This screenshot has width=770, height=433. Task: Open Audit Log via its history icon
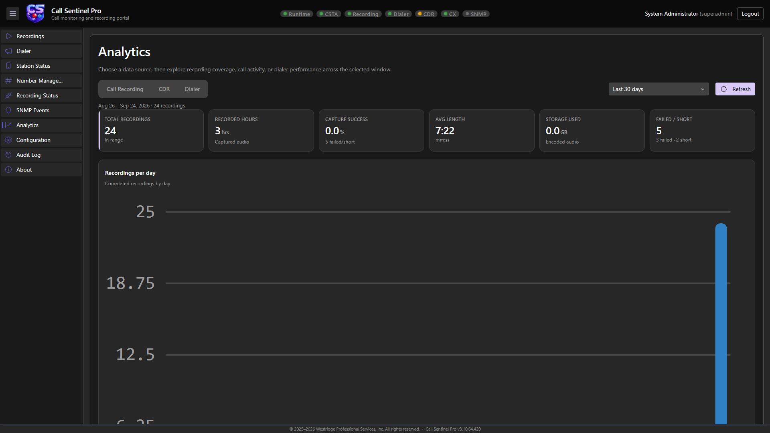coord(8,155)
